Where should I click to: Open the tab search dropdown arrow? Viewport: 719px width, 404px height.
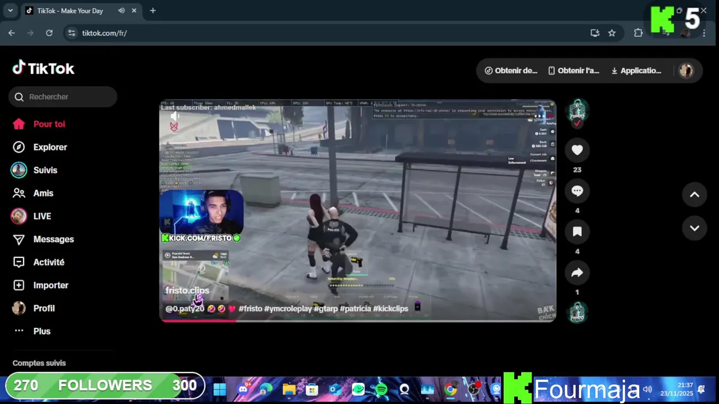click(10, 11)
